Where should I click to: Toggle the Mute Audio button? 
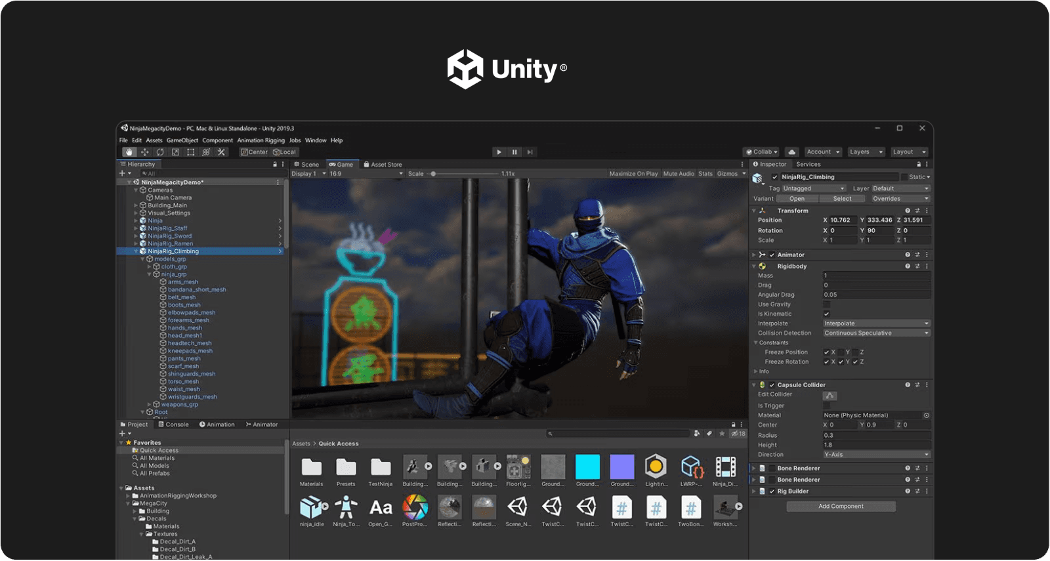pos(679,174)
